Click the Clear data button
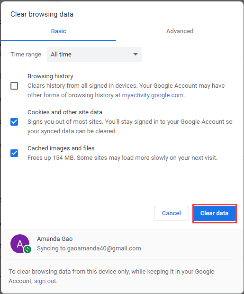Image resolution: width=244 pixels, height=294 pixels. [x=215, y=213]
